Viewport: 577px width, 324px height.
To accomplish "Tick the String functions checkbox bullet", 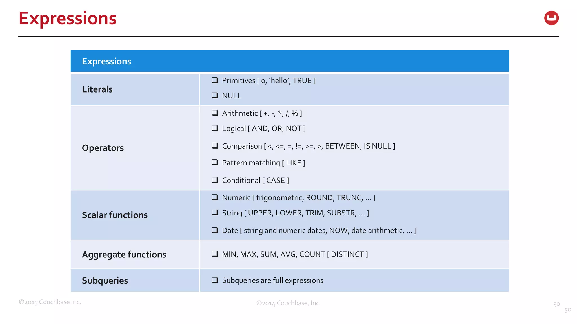I will coord(215,212).
